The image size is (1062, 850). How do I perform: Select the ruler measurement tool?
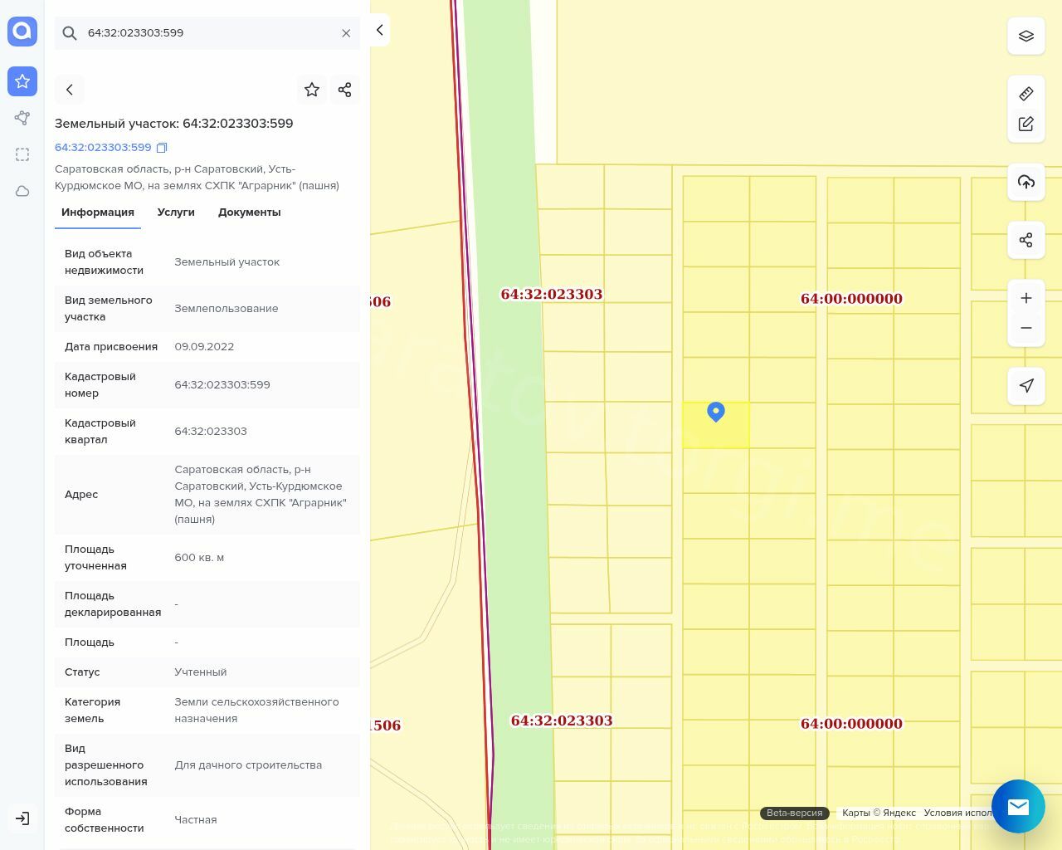click(x=1025, y=94)
